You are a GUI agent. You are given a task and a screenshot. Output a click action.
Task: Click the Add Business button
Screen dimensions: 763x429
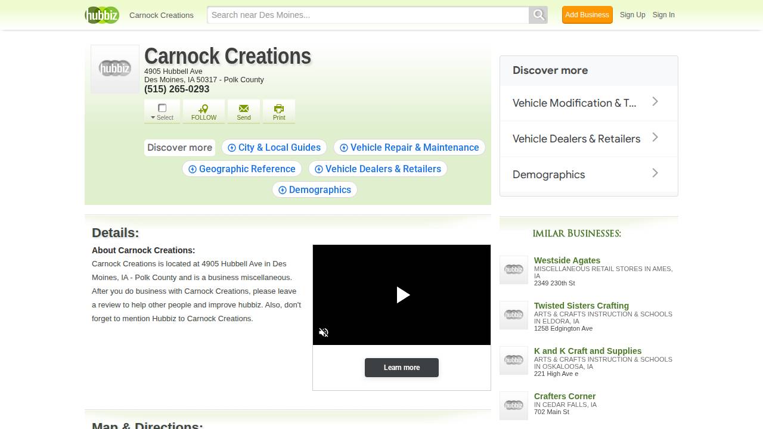587,15
